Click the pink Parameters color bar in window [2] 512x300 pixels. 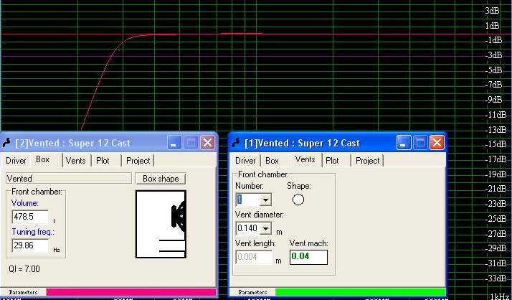[x=131, y=292]
